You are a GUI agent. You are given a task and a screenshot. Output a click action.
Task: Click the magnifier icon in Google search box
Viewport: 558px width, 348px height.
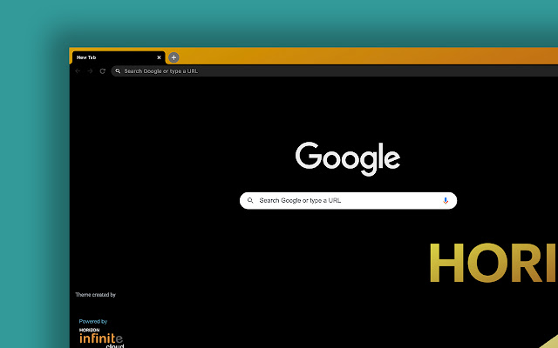tap(250, 200)
